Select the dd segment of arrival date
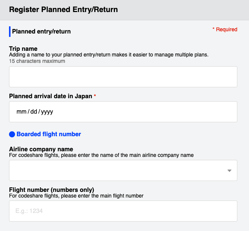 (x=34, y=112)
